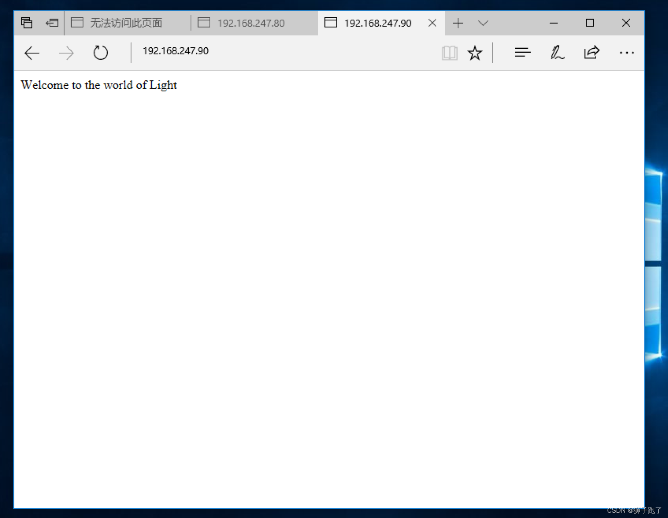The width and height of the screenshot is (668, 518).
Task: Click the text 'Welcome to the world of Light'
Action: 99,85
